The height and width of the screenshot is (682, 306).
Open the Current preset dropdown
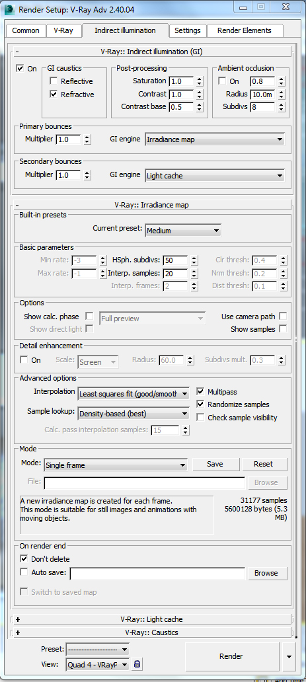[183, 231]
